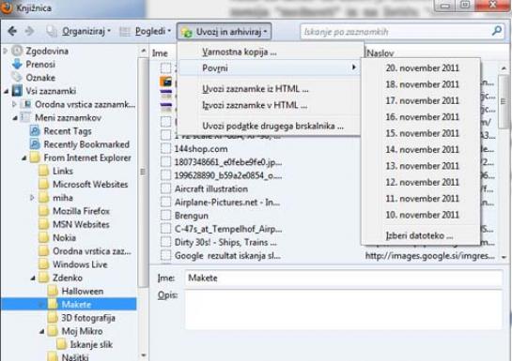The image size is (512, 361).
Task: Restore the backup from 10. november 2011
Action: 422,215
